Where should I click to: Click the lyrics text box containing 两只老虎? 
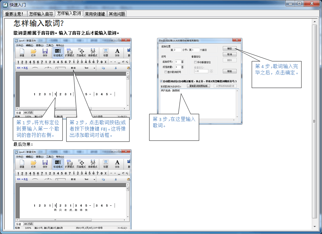click(x=199, y=100)
